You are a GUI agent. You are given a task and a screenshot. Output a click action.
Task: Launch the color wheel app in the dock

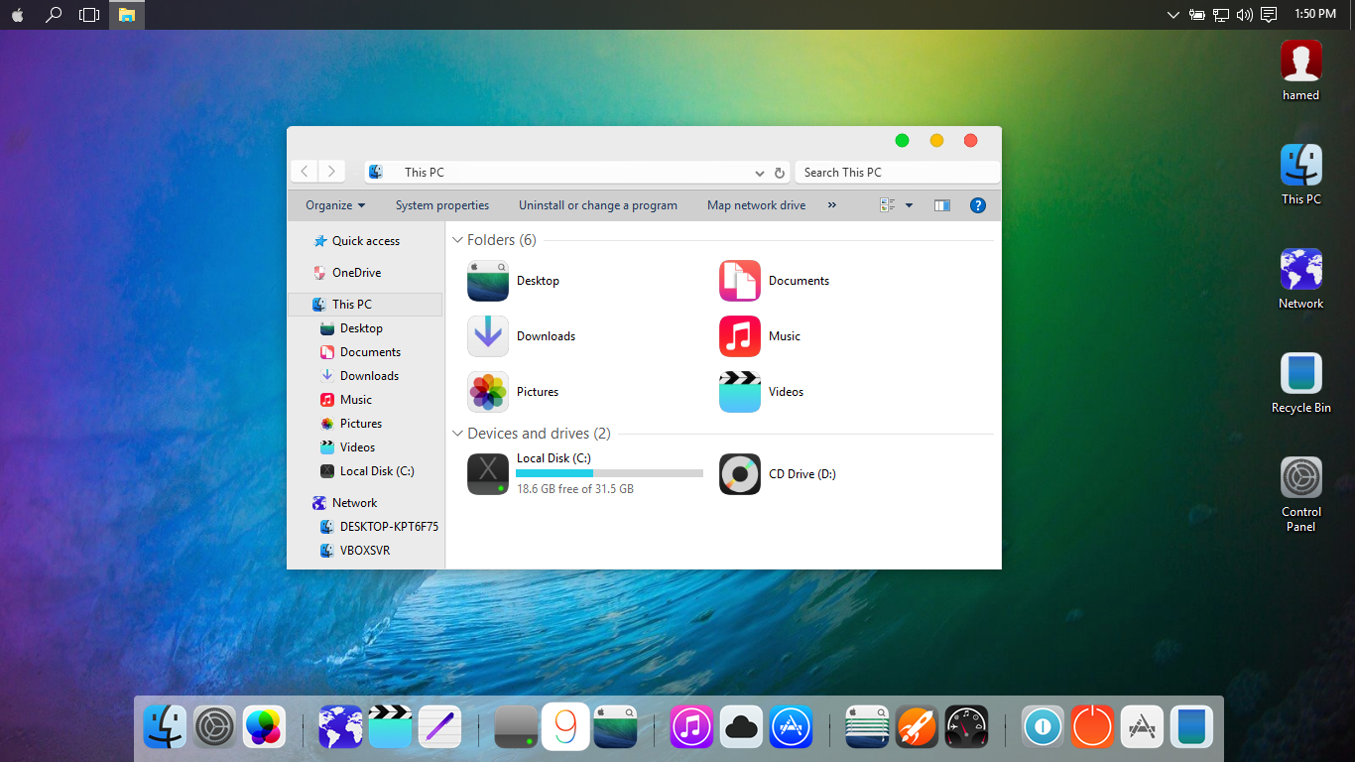[264, 726]
